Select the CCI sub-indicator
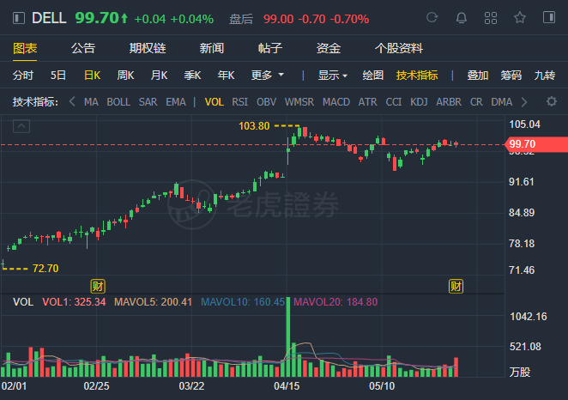The width and height of the screenshot is (568, 400). click(394, 102)
